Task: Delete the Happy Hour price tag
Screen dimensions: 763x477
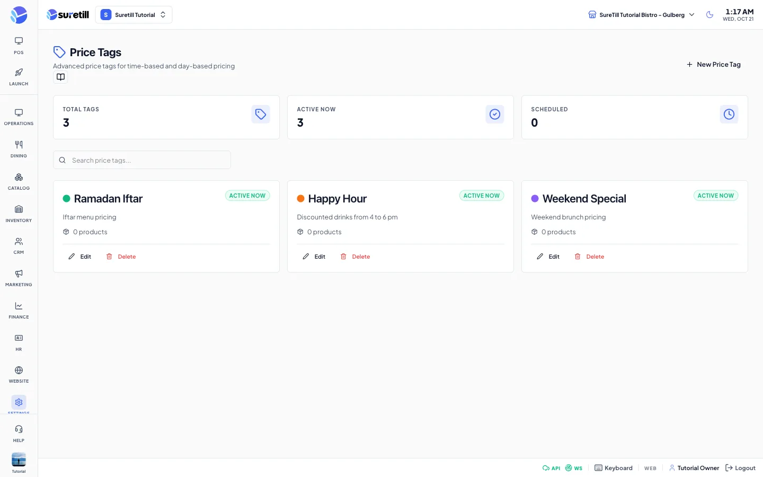Action: tap(356, 257)
